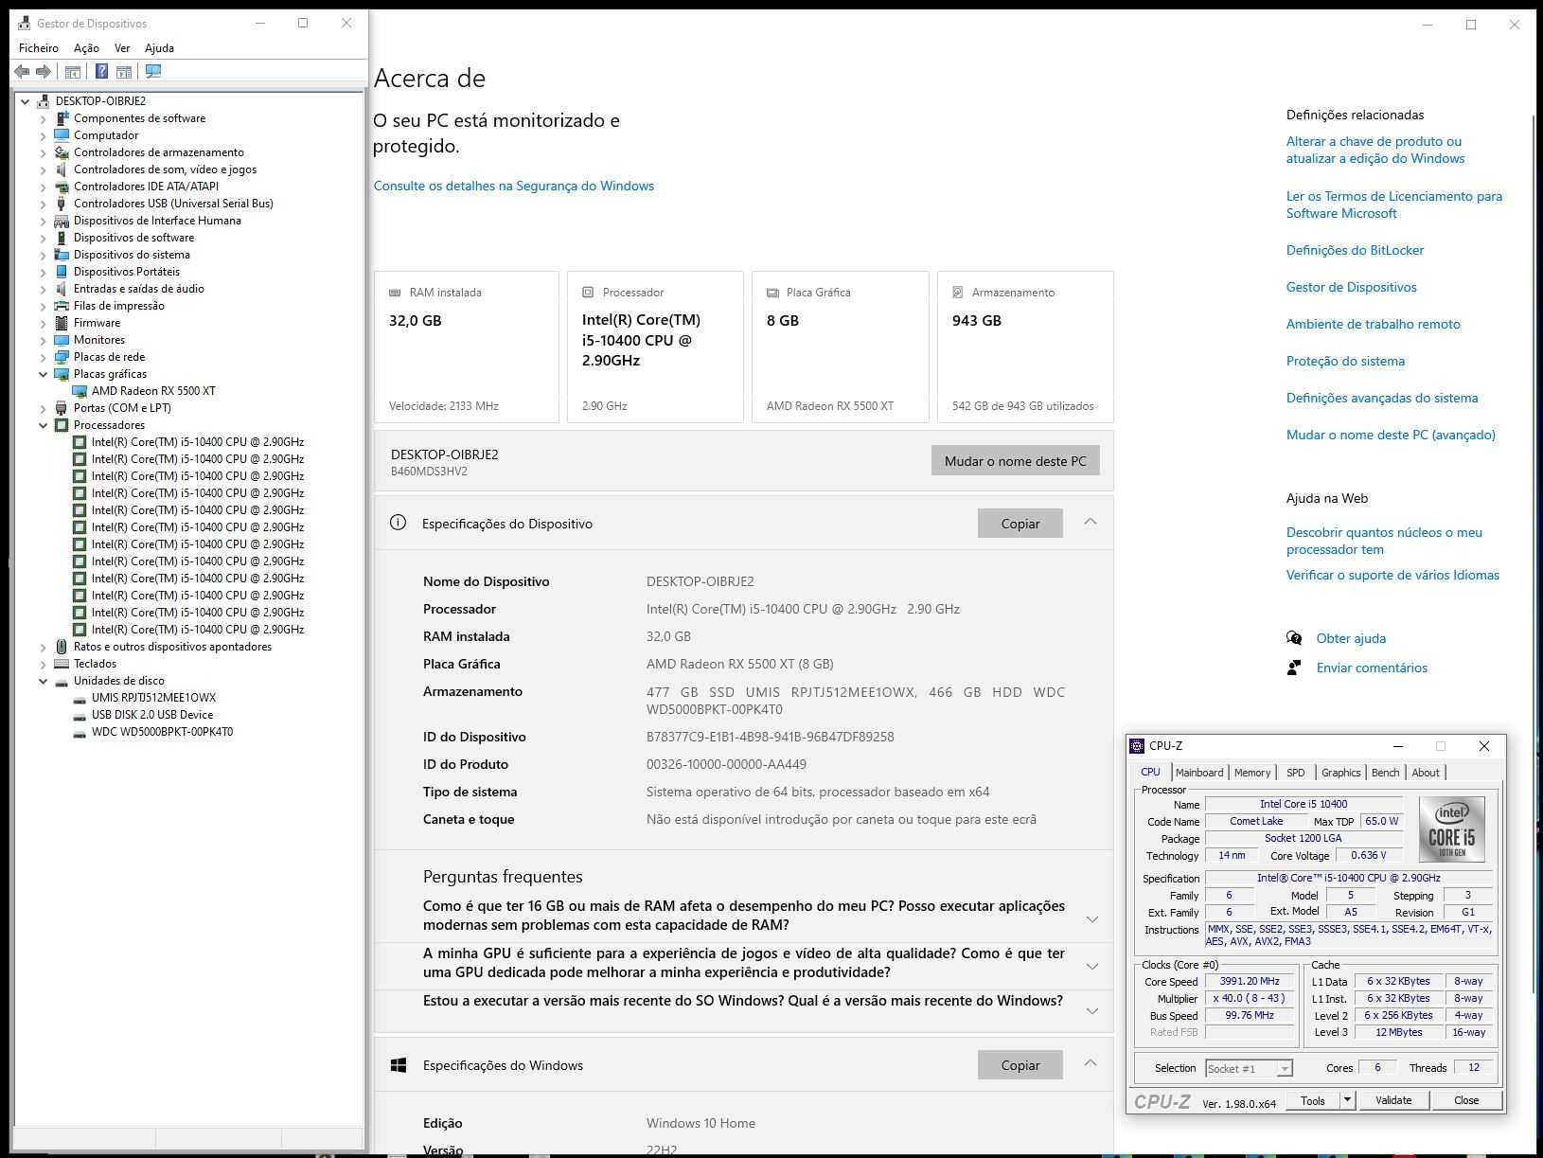Click the scan for hardware changes monitor icon
The image size is (1543, 1158).
point(153,71)
